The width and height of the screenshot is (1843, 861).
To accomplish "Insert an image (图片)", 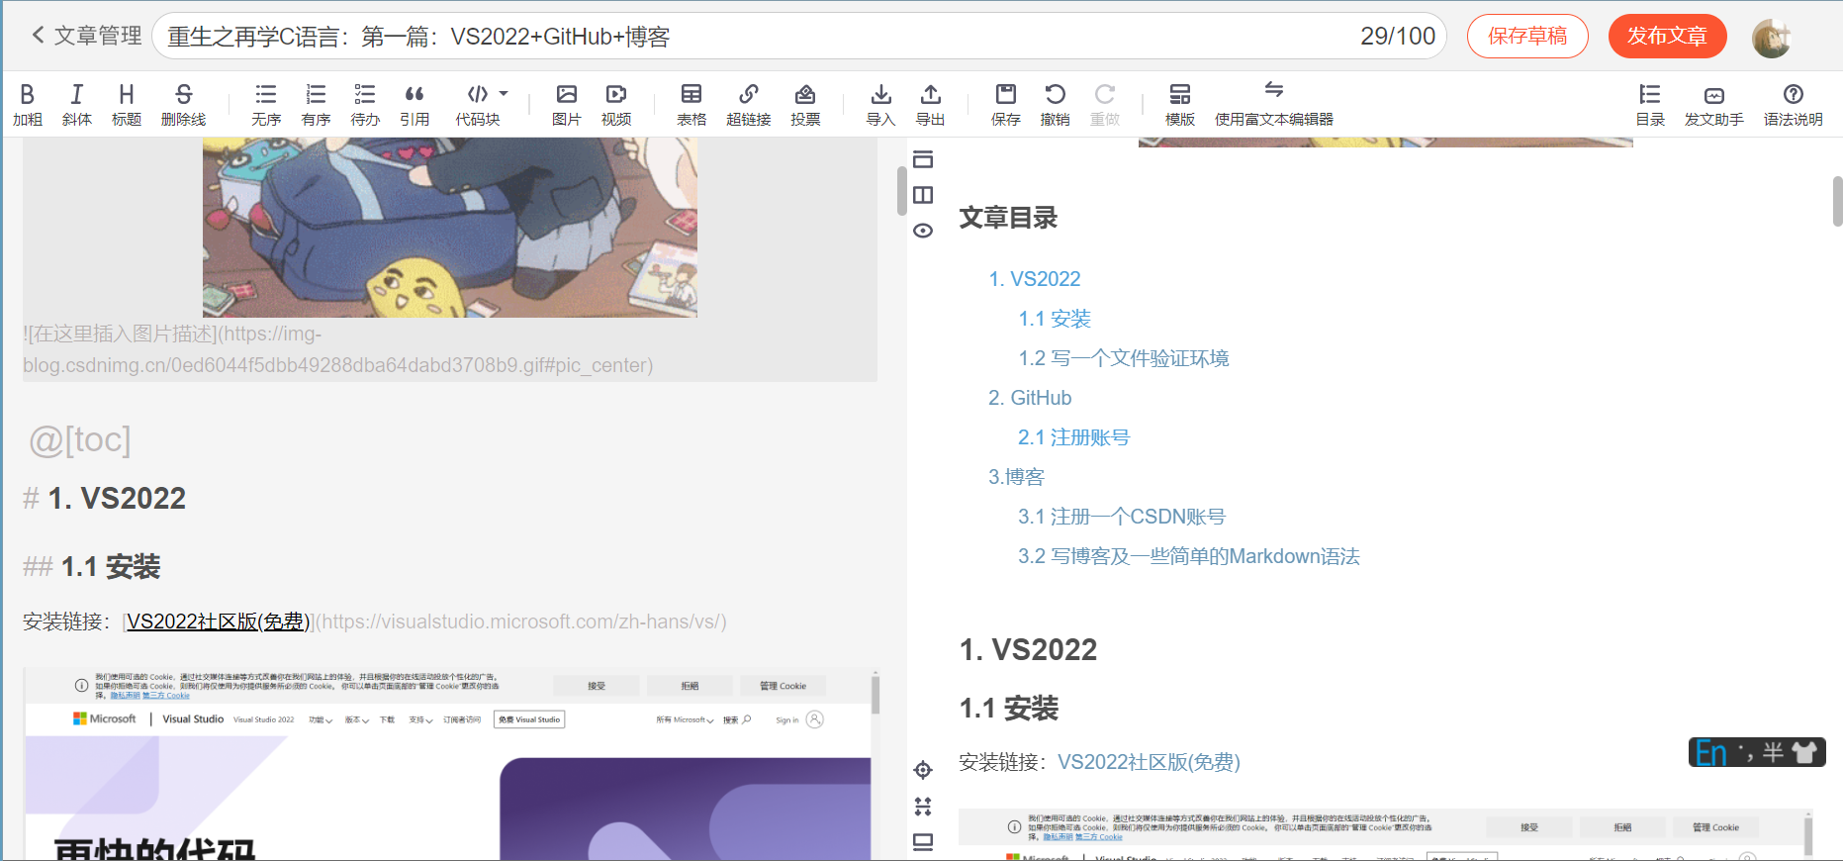I will [567, 105].
